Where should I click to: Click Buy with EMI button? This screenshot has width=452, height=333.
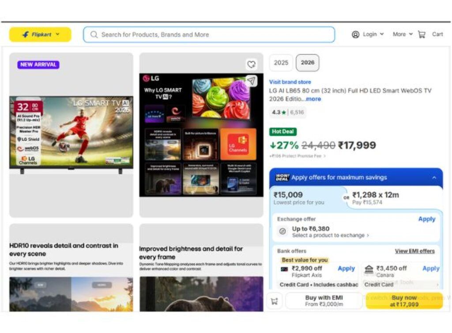[x=324, y=301]
